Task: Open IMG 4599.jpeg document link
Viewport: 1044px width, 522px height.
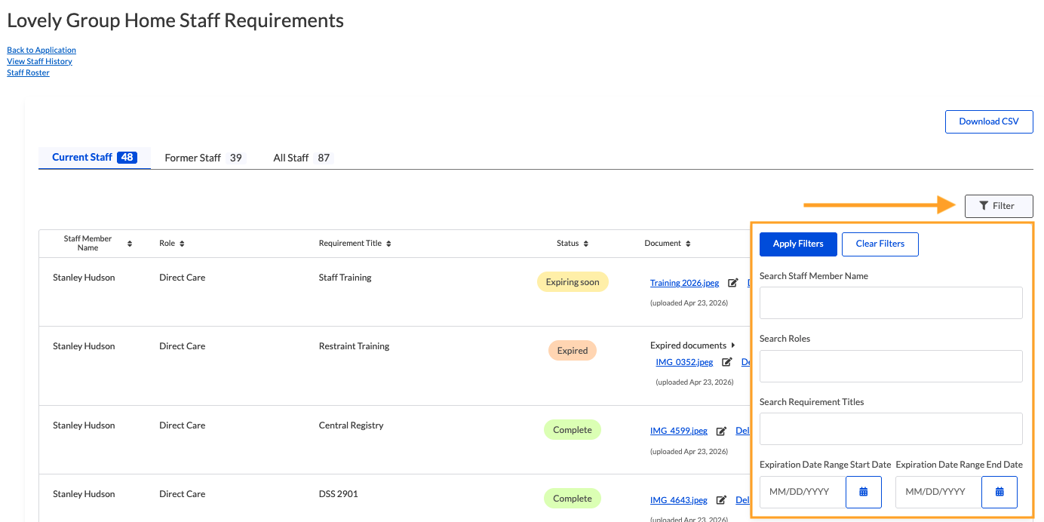Action: point(679,431)
